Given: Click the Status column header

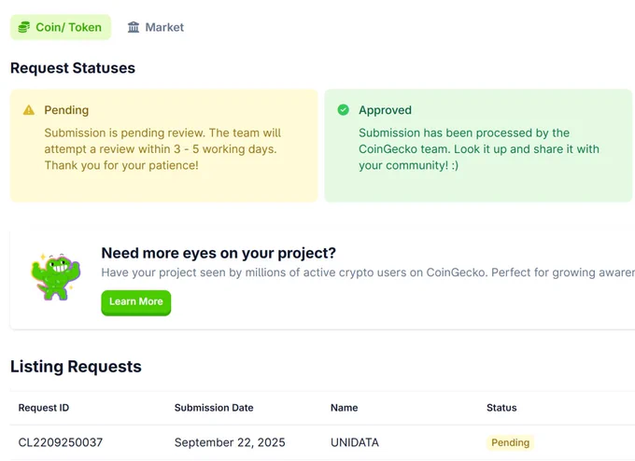Looking at the screenshot, I should click(x=501, y=408).
